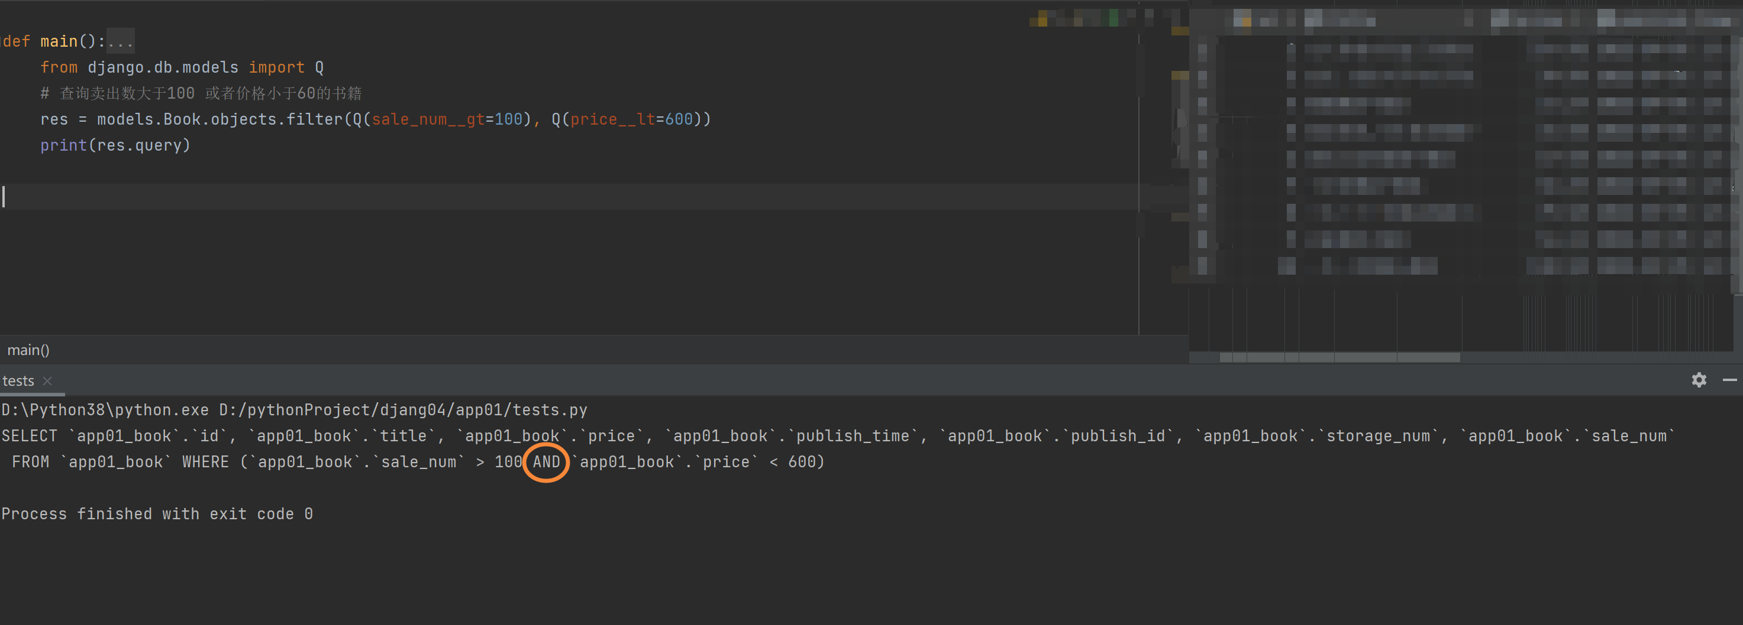Close the tests run tab

(47, 381)
